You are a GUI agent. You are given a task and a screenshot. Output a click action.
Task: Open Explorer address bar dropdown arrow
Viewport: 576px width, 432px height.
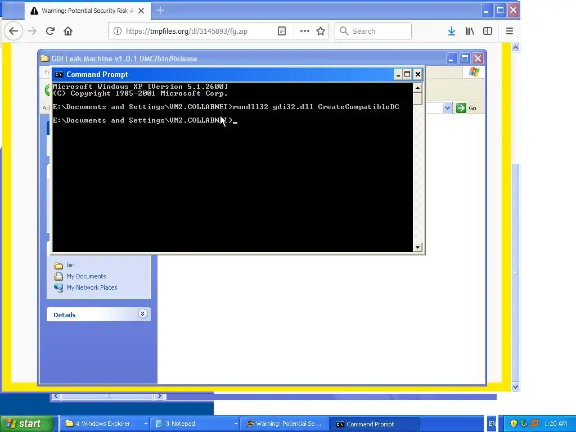[x=447, y=108]
